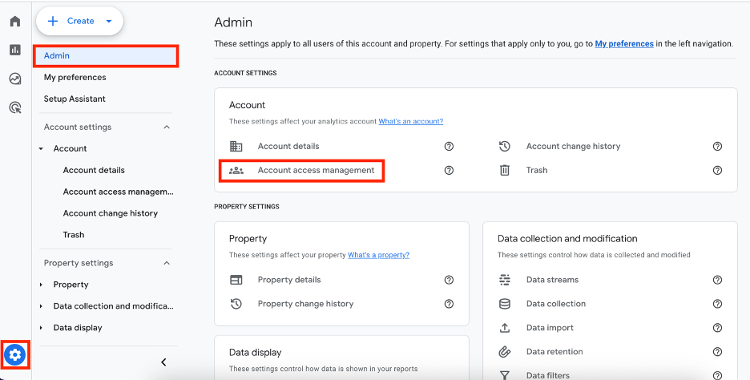Viewport: 750px width, 380px height.
Task: Click the Data import upload icon
Action: (x=505, y=328)
